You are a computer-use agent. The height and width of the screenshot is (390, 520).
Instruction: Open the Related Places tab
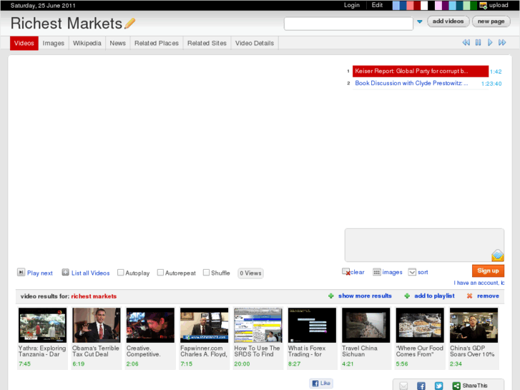(156, 43)
